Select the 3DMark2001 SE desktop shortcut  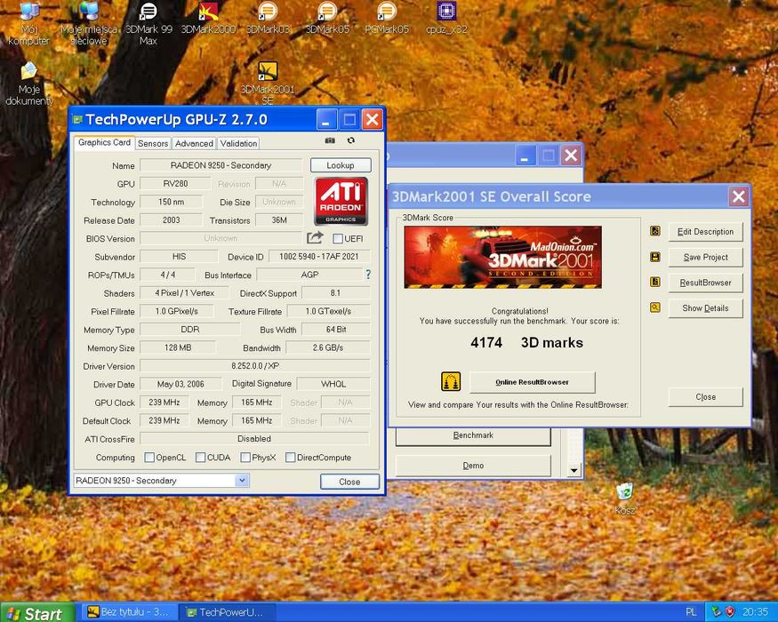pos(268,84)
